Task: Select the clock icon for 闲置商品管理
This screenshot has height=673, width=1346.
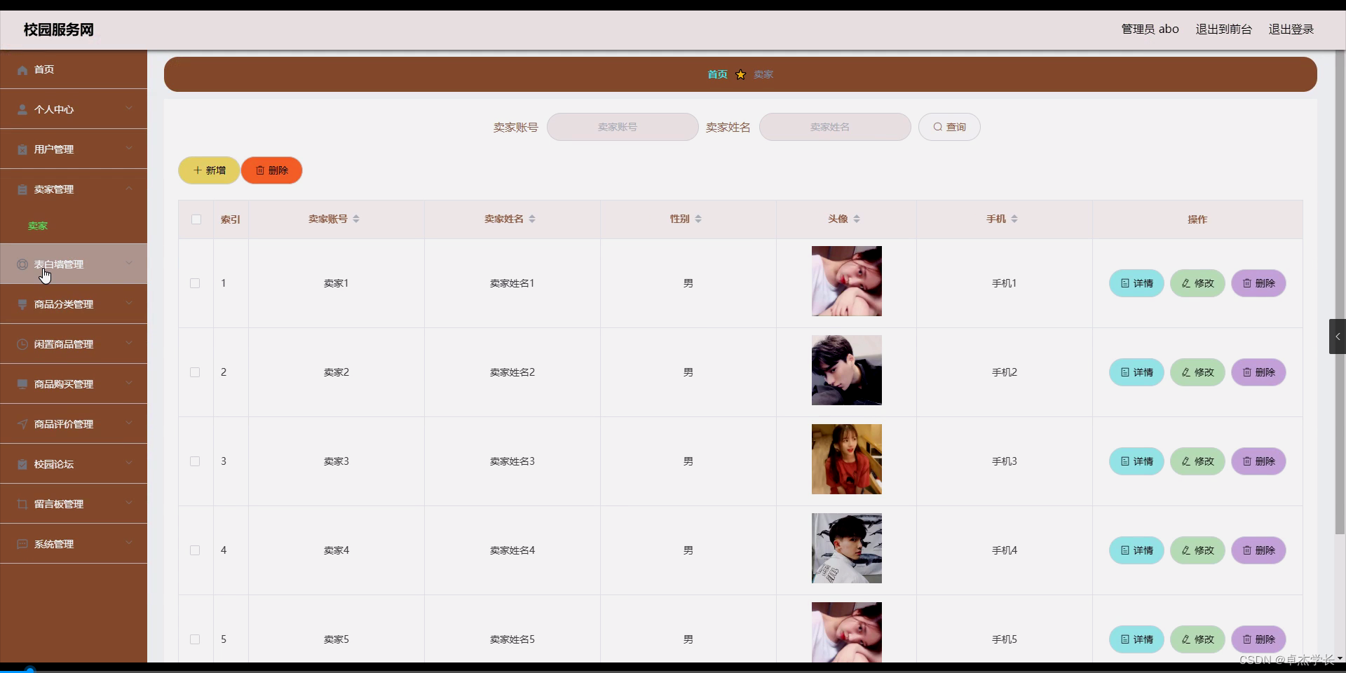Action: (21, 344)
